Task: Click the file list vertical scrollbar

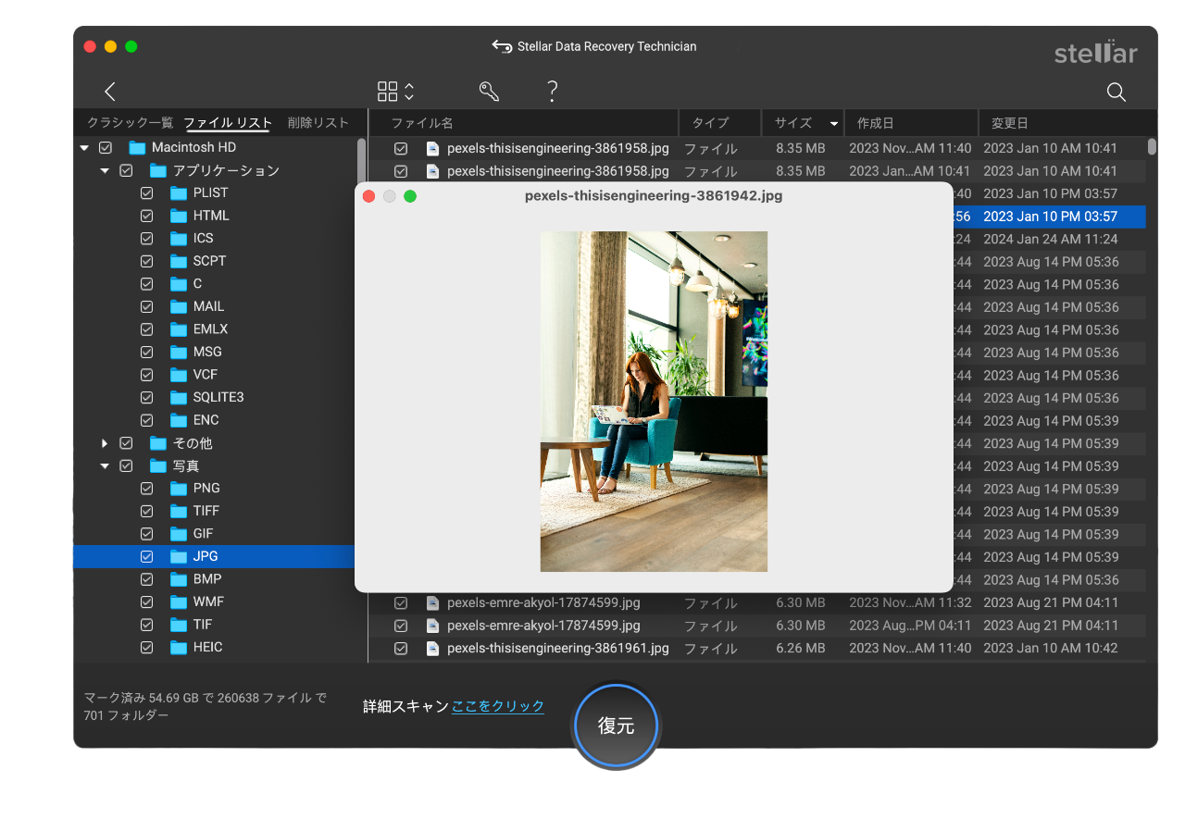Action: (1152, 146)
